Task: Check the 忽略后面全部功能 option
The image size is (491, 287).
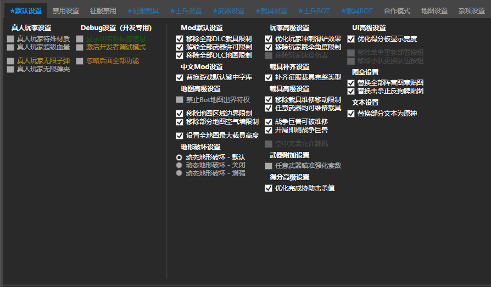Action: click(80, 61)
